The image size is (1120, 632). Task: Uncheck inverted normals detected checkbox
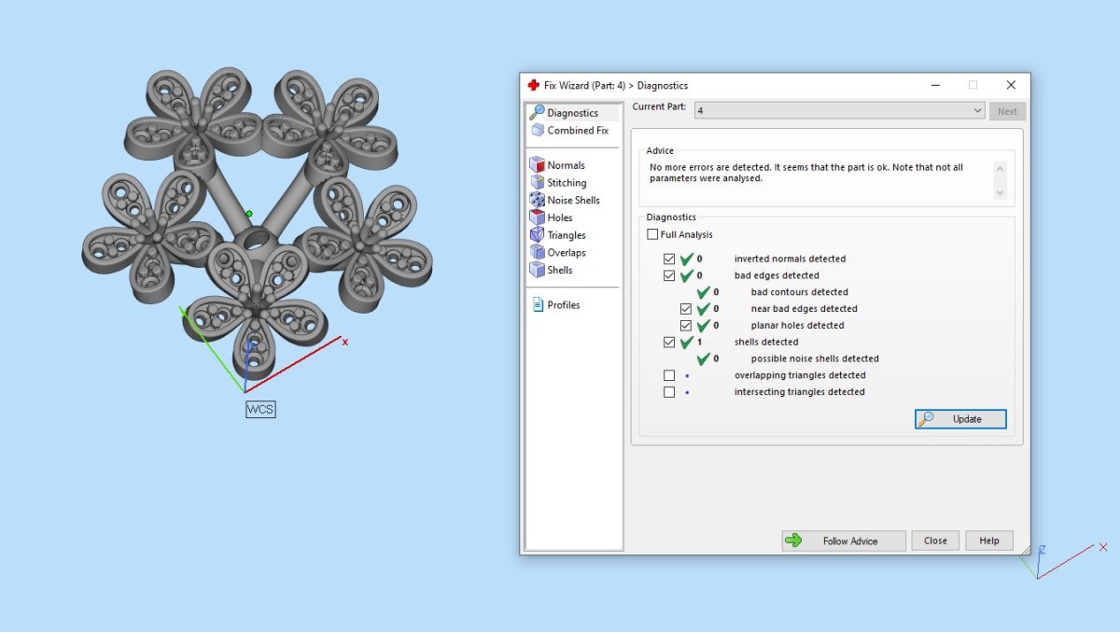pyautogui.click(x=669, y=259)
